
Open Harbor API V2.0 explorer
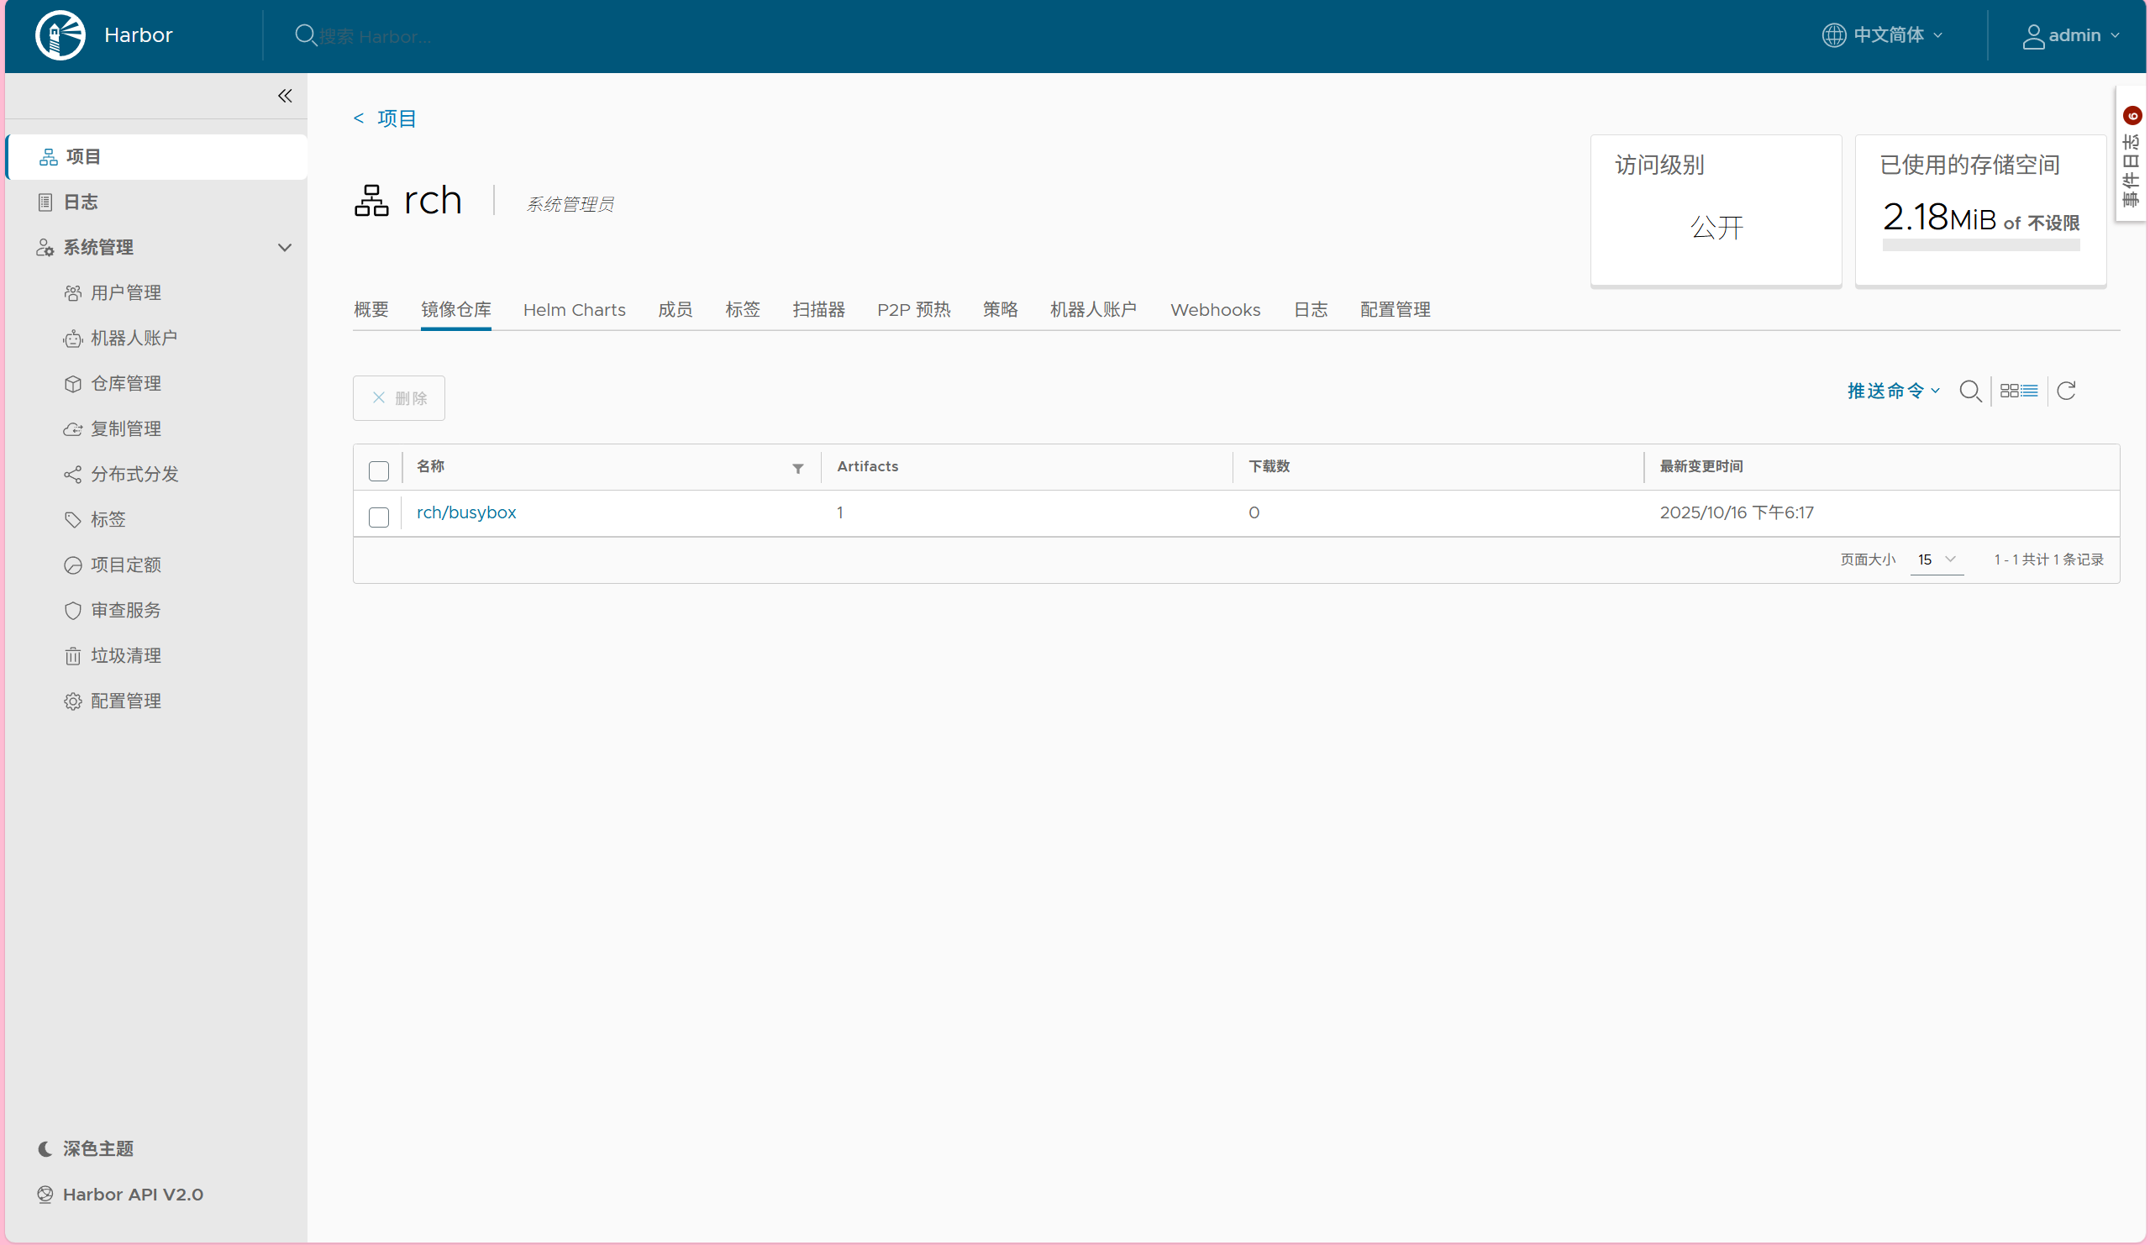coord(132,1194)
